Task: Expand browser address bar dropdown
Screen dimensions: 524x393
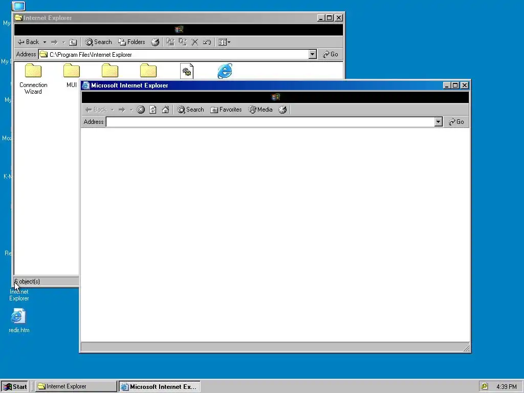Action: pos(439,122)
